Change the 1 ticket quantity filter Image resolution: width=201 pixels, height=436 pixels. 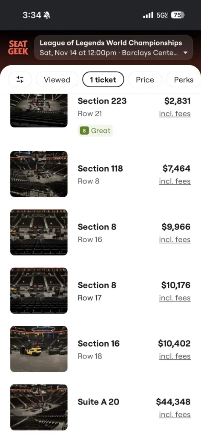point(103,80)
